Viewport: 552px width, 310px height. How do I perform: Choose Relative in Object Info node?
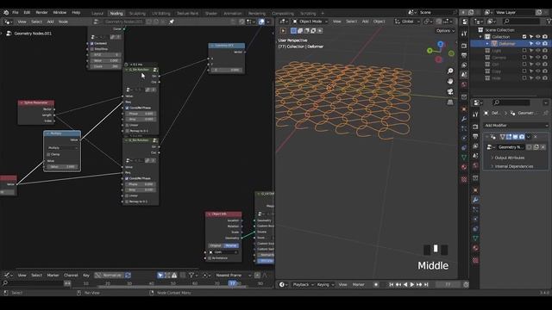(x=231, y=245)
